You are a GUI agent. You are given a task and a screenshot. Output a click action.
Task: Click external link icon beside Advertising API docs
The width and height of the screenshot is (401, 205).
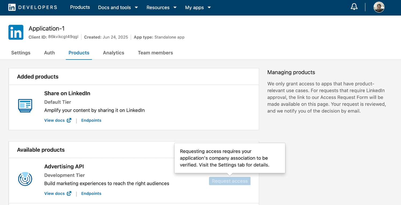coord(69,193)
